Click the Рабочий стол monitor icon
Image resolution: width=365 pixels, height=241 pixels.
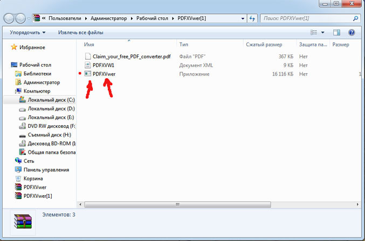click(14, 65)
